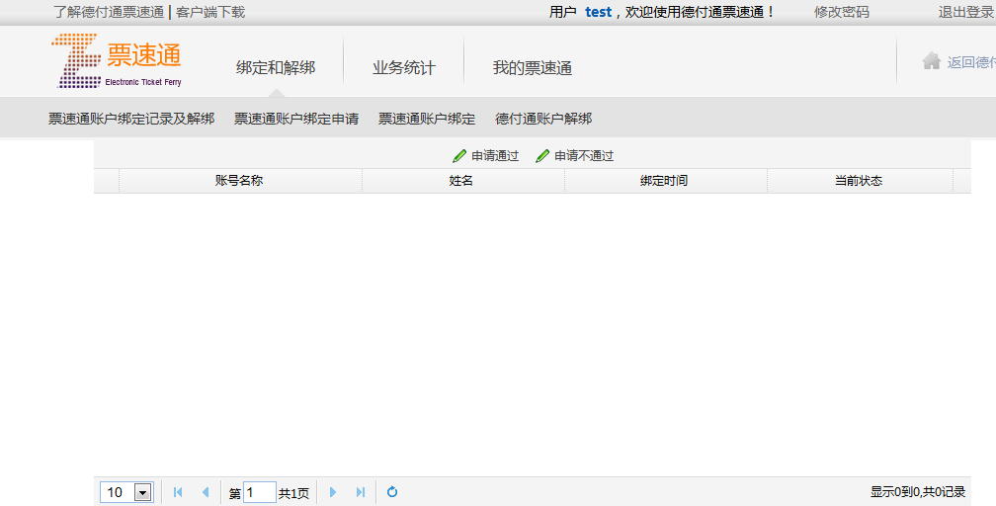Screen dimensions: 996x506
Task: Open 德付通账户解绑 submenu item
Action: [543, 119]
